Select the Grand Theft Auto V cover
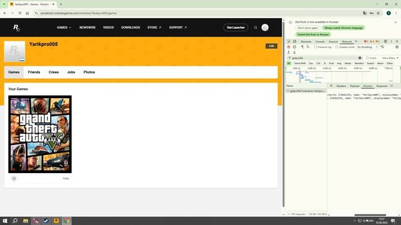Screen dimensions: 401x225 pos(40,134)
